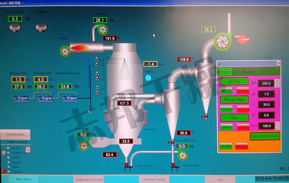Click the Set Aetslarm button
The width and height of the screenshot is (289, 183).
15,134
